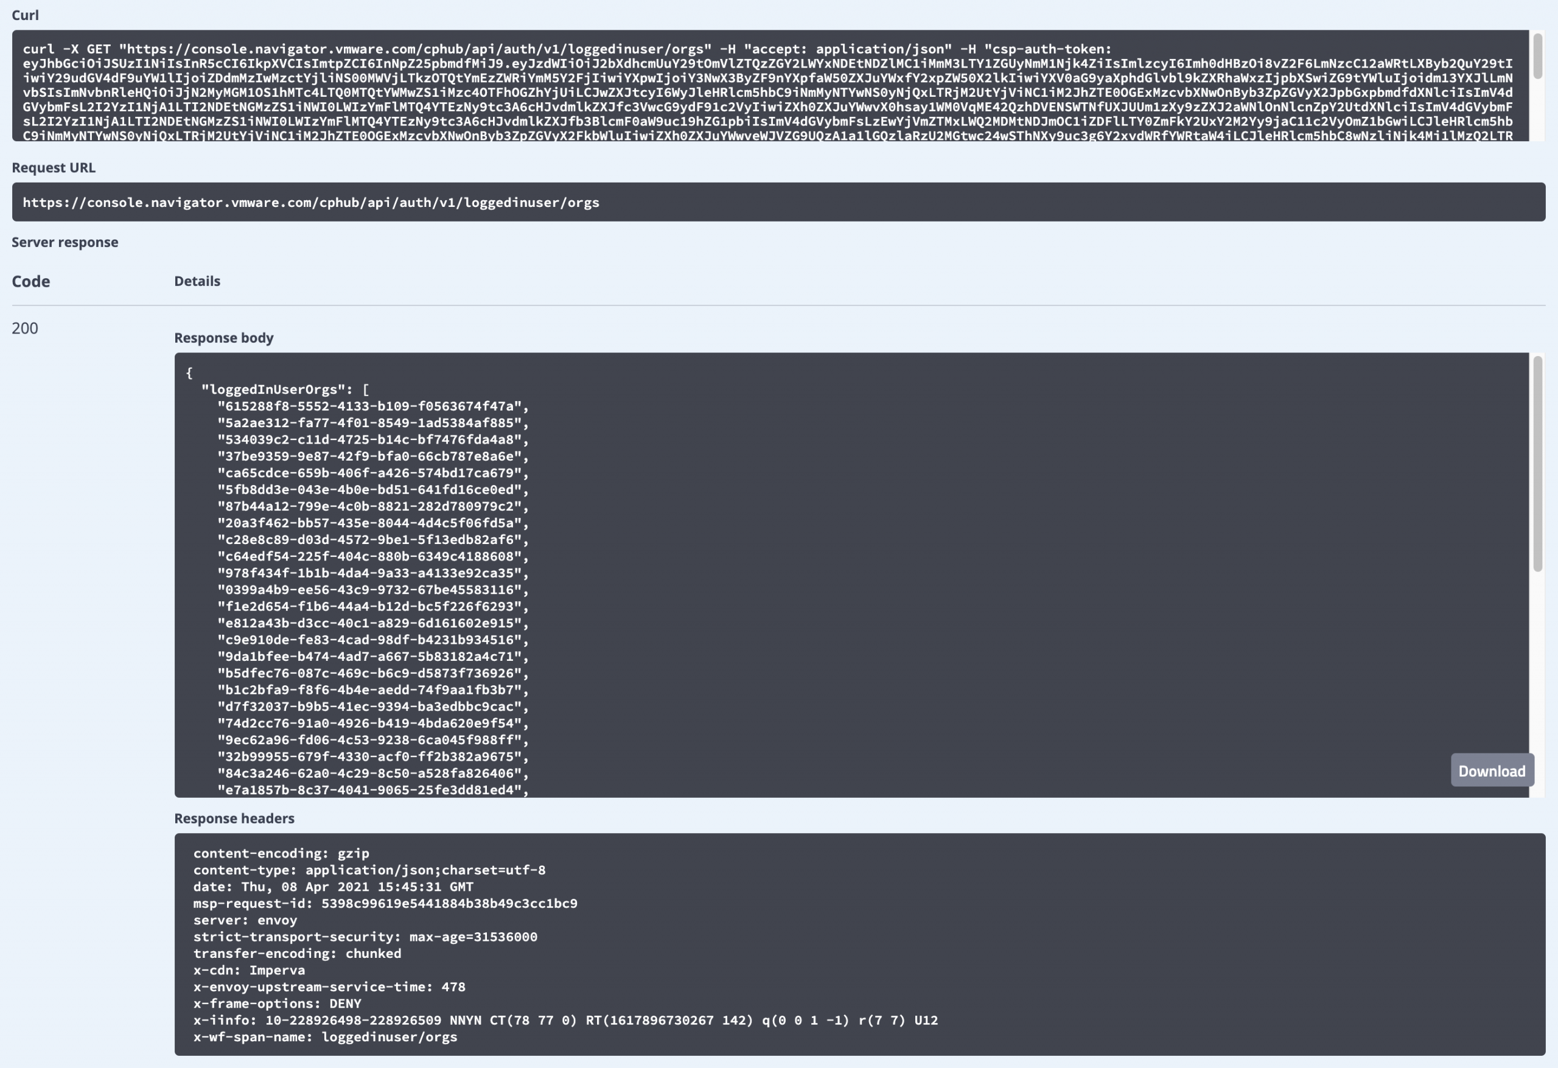Screen dimensions: 1558x1068
Task: Click the Server response heading
Action: point(65,242)
